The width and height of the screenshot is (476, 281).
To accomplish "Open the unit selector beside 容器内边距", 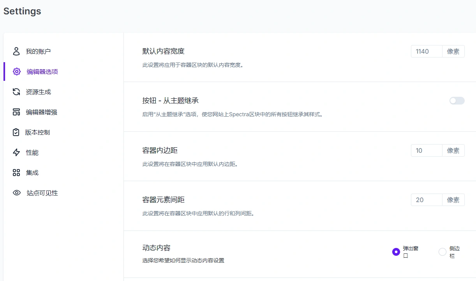I will point(453,150).
